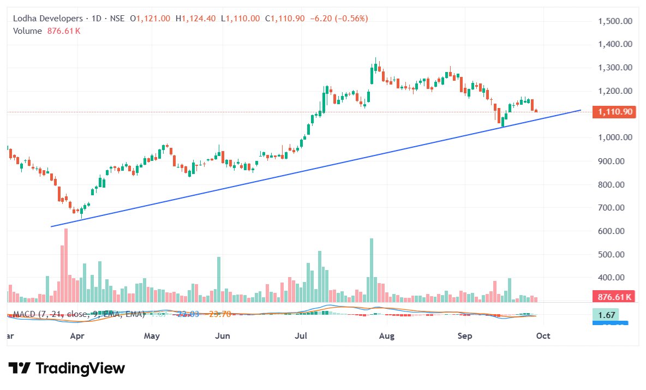The image size is (646, 390).
Task: Click the low value L1,110.00
Action: point(240,19)
